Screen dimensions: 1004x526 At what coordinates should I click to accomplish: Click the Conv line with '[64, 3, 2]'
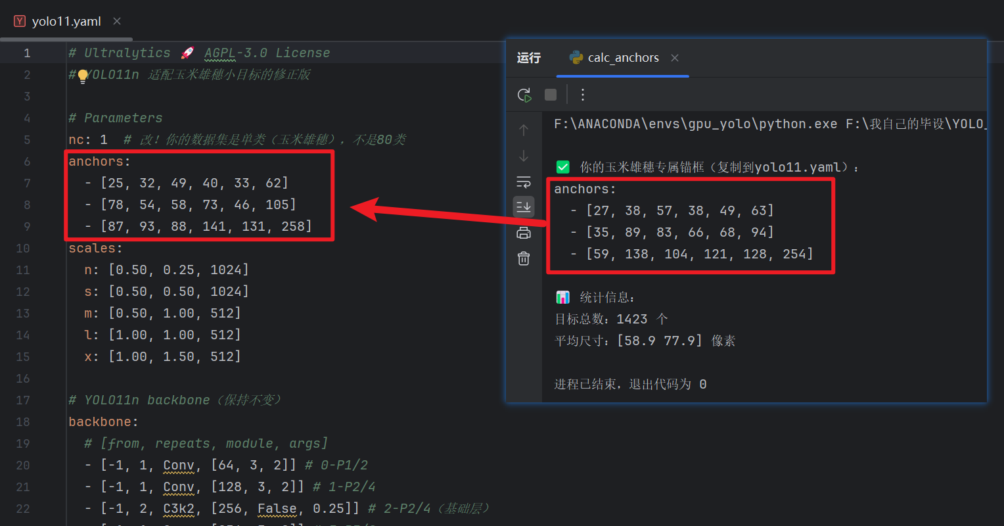(226, 465)
